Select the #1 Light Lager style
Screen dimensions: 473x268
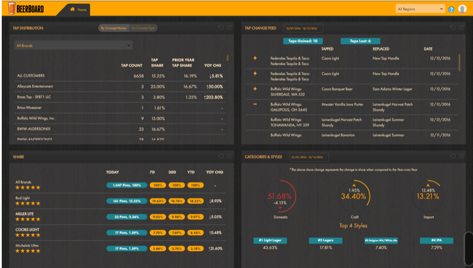coord(270,241)
